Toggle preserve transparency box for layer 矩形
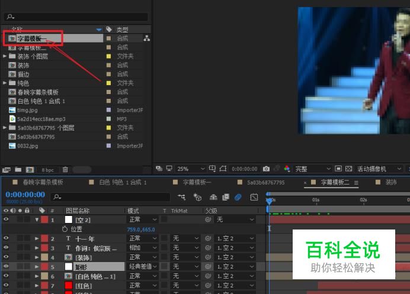Image resolution: width=410 pixels, height=294 pixels. pyautogui.click(x=164, y=267)
